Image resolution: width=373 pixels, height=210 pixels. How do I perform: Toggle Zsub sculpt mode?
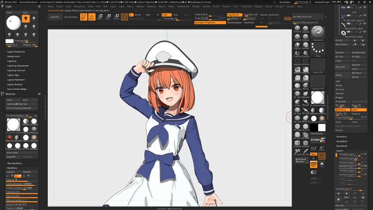[x=176, y=15]
